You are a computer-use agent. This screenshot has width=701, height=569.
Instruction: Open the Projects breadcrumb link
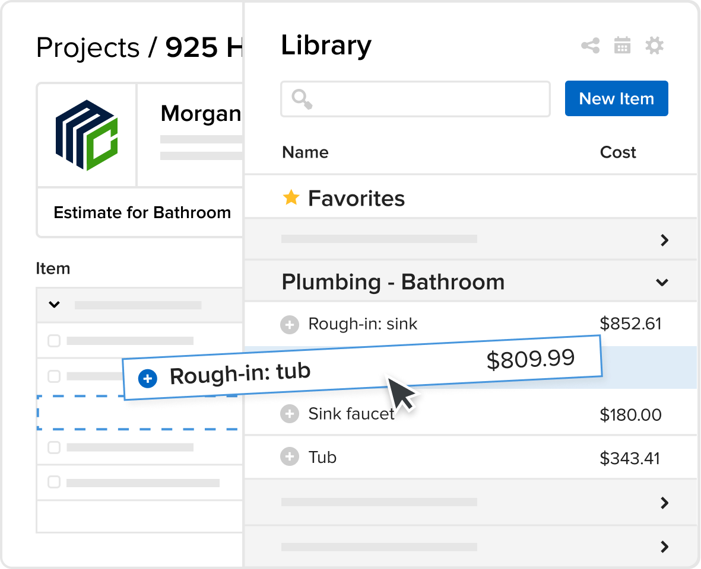pos(88,47)
